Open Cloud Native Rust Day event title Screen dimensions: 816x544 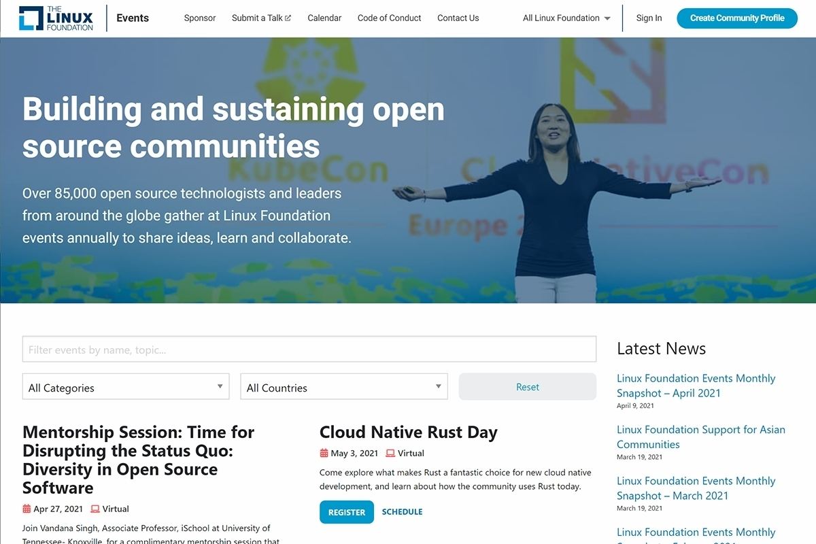coord(409,432)
